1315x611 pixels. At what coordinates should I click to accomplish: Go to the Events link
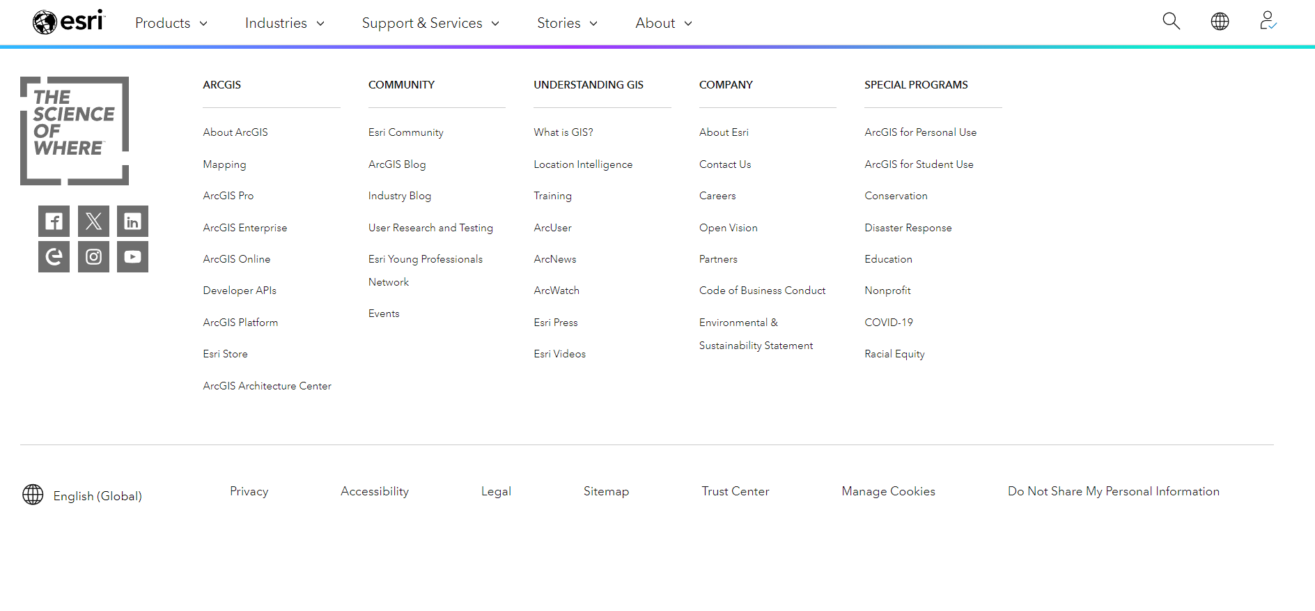click(384, 314)
